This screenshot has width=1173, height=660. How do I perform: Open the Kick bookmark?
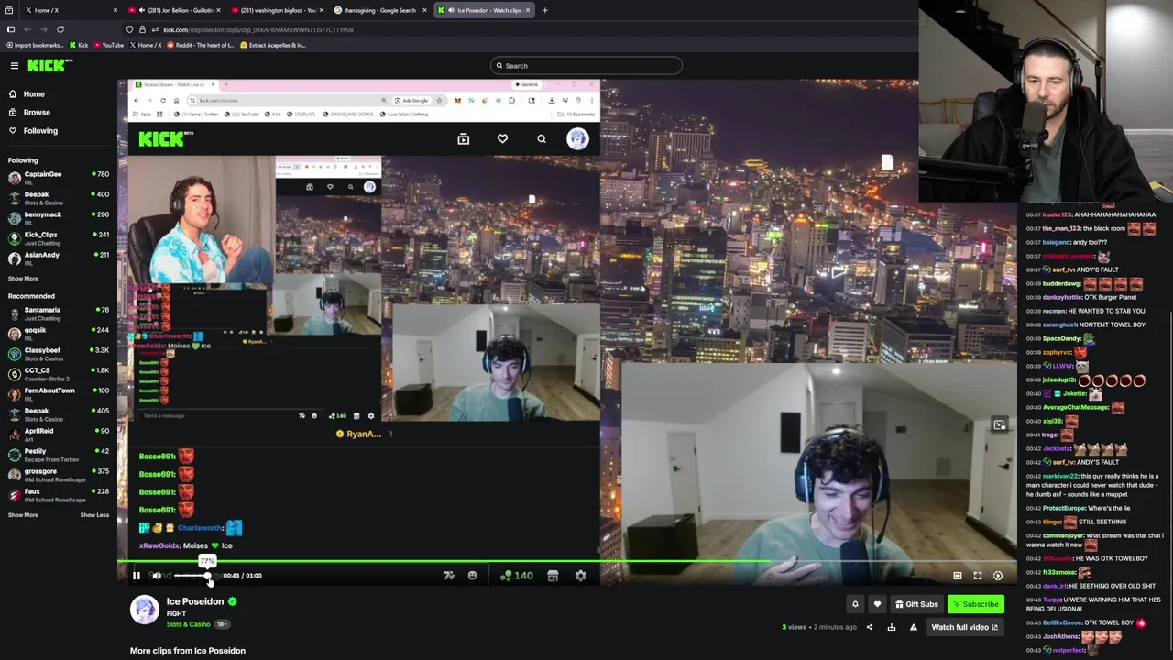tap(79, 45)
